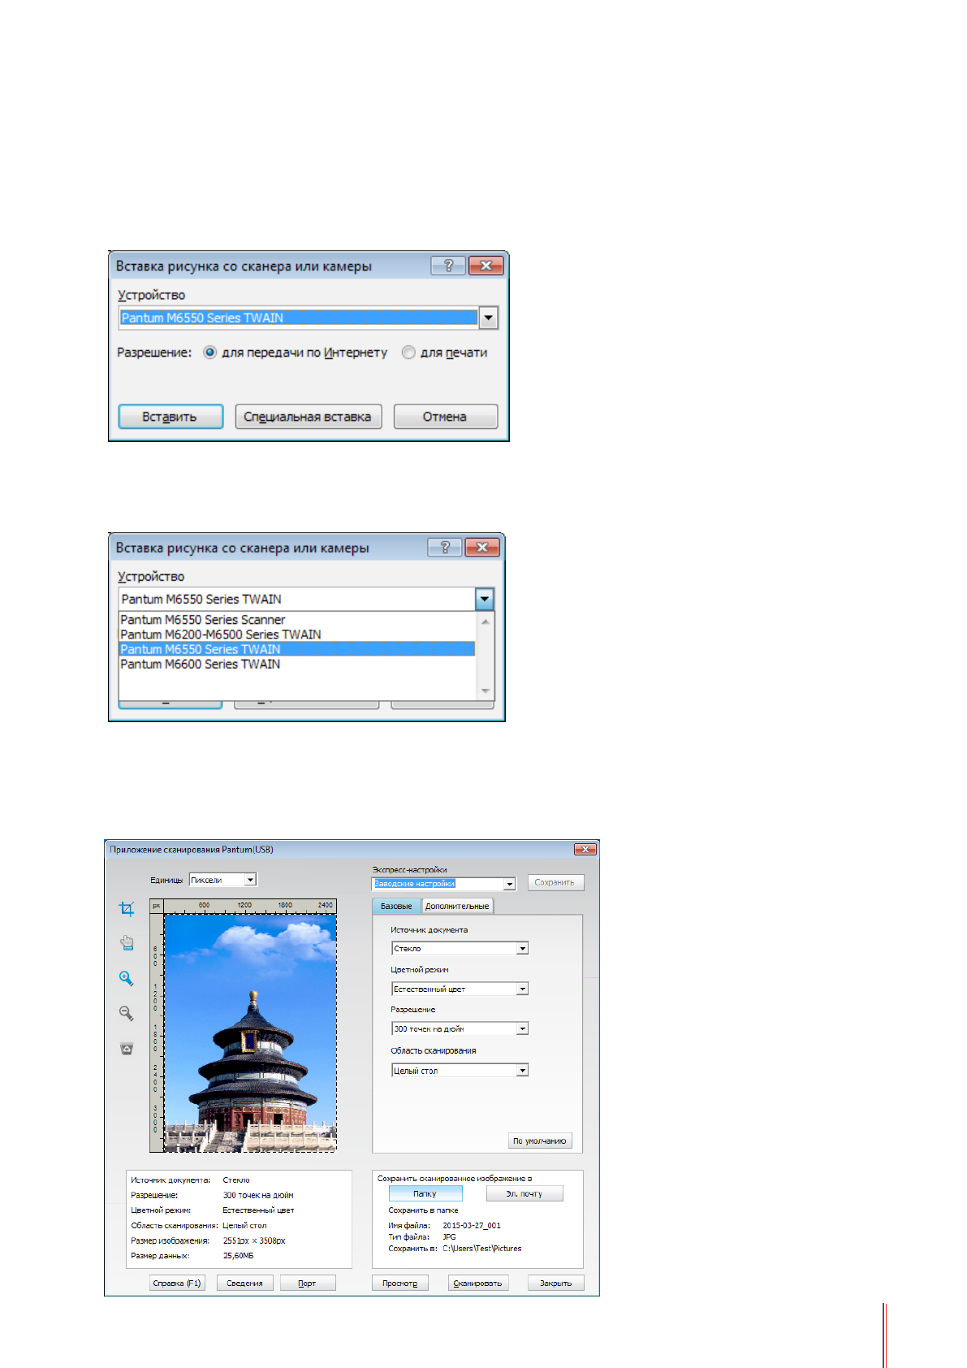967x1368 pixels.
Task: Switch to the Дополнительные tab
Action: (457, 907)
